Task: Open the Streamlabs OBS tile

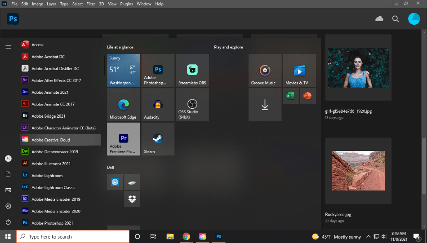Action: [192, 71]
